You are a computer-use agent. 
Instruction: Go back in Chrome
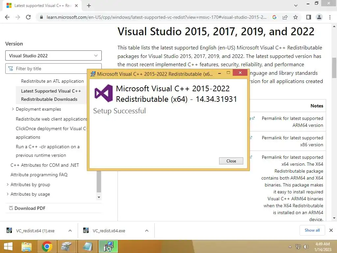click(7, 17)
